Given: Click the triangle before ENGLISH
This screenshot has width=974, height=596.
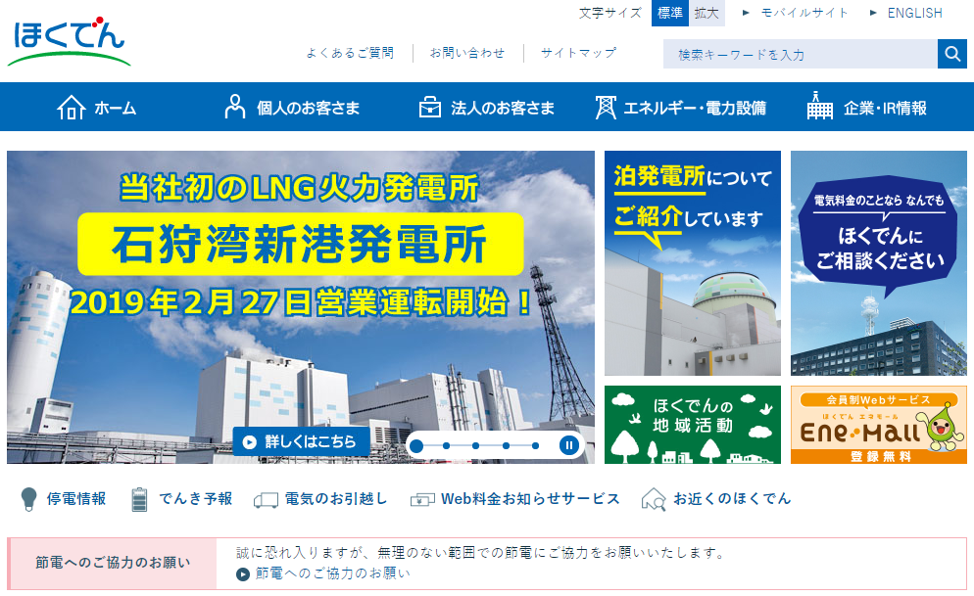Looking at the screenshot, I should pos(873,13).
